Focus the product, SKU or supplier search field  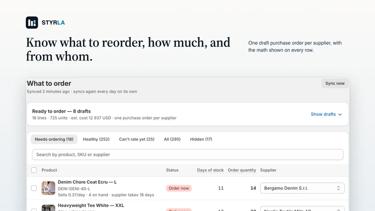(188, 155)
